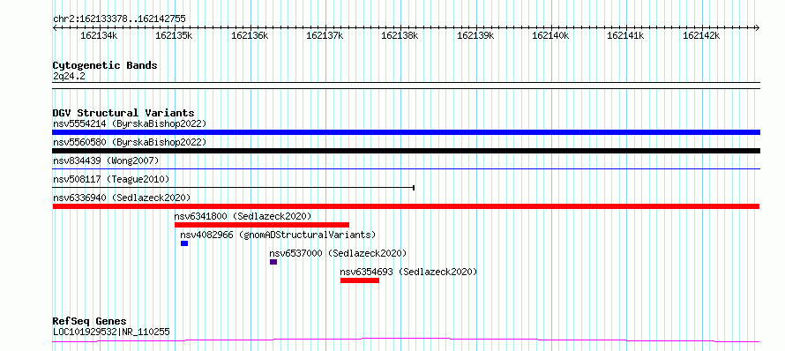785x351 pixels.
Task: Click the 162141k ruler position
Action: point(626,36)
